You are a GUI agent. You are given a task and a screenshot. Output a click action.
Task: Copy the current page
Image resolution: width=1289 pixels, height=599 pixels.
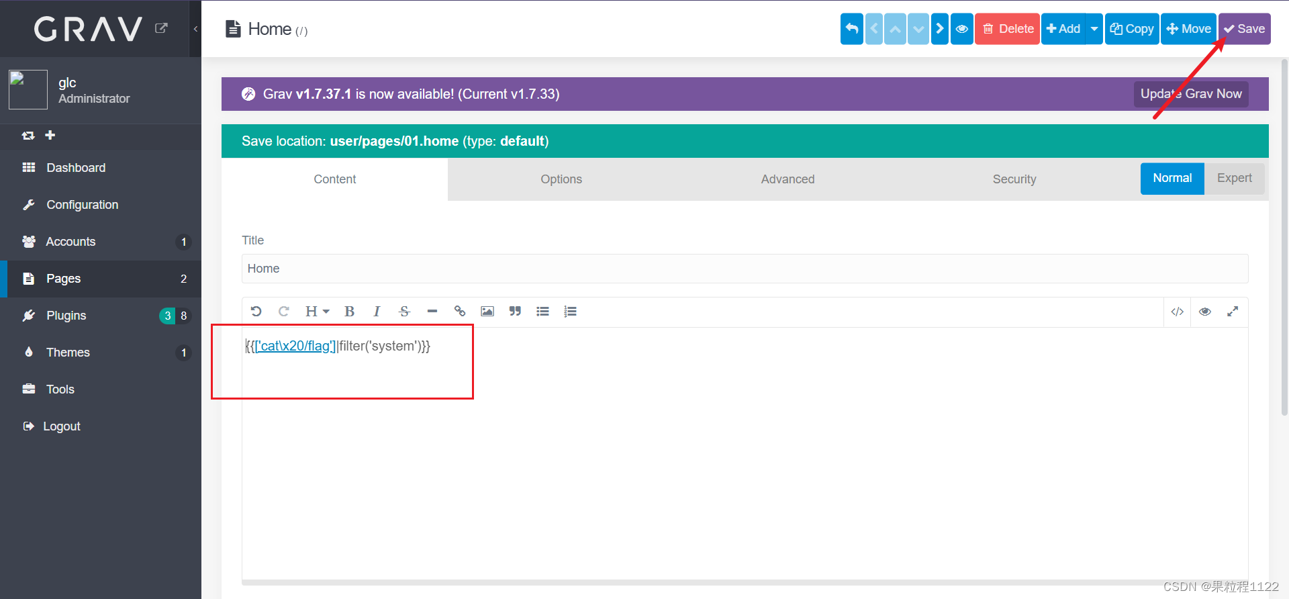pyautogui.click(x=1132, y=29)
